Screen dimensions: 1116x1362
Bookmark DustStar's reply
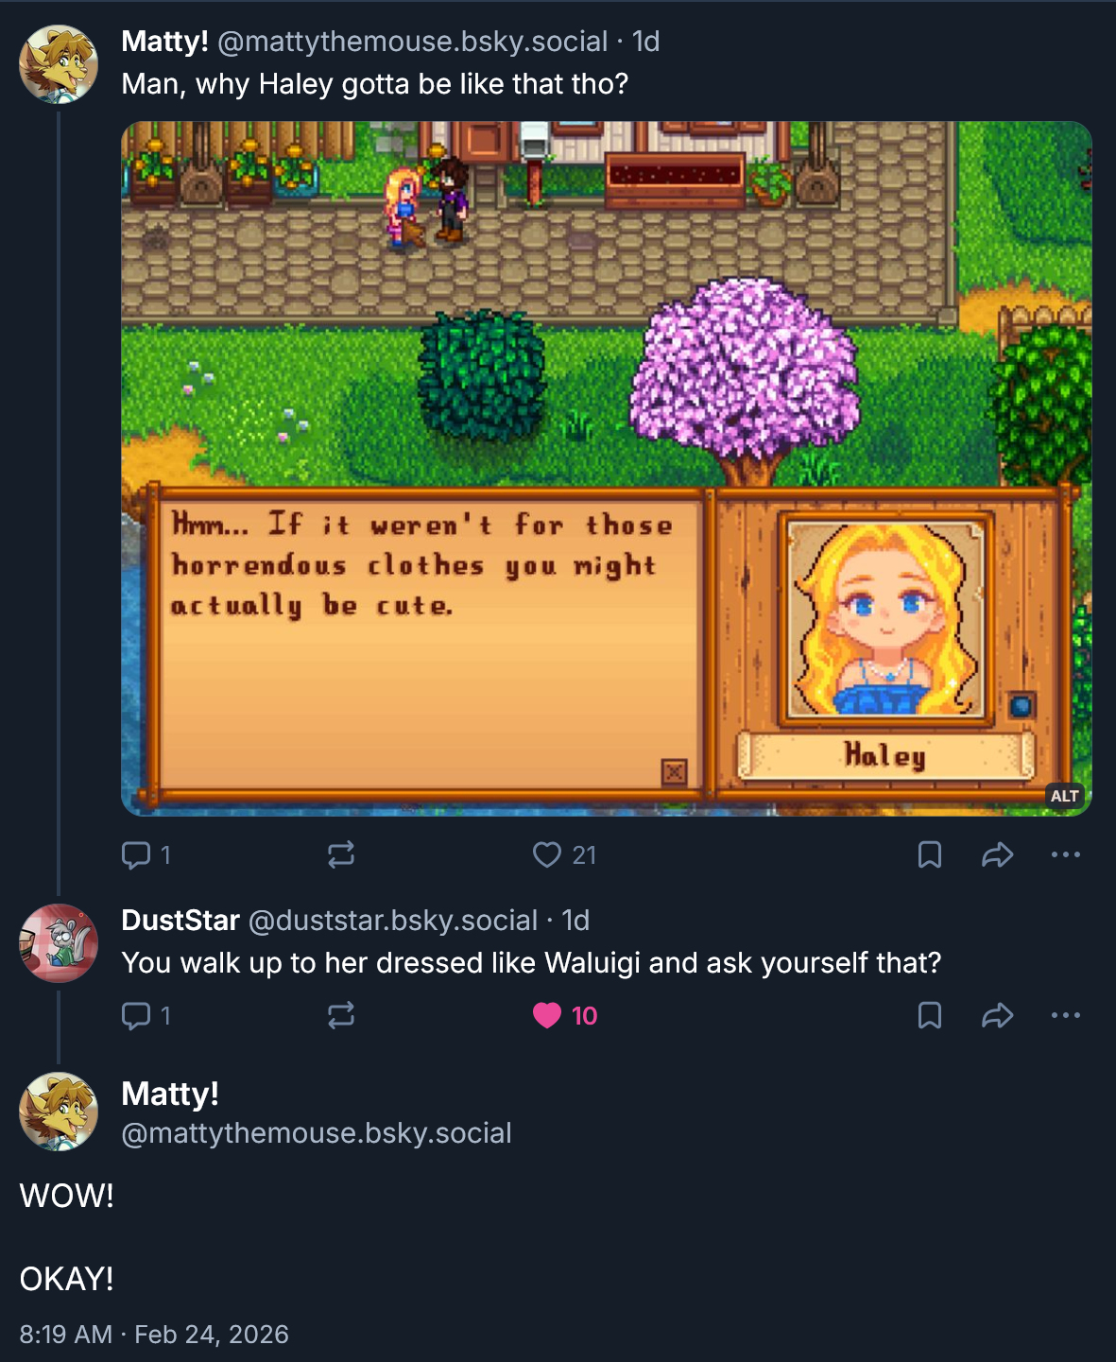(930, 1016)
